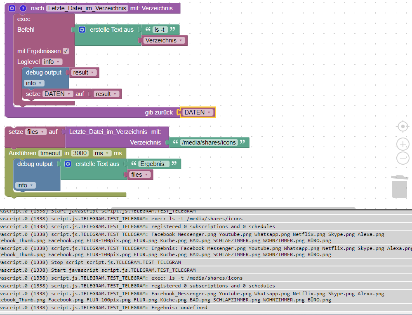Image resolution: width=412 pixels, height=315 pixels.
Task: Edit the 3000 delay value field
Action: [80, 153]
